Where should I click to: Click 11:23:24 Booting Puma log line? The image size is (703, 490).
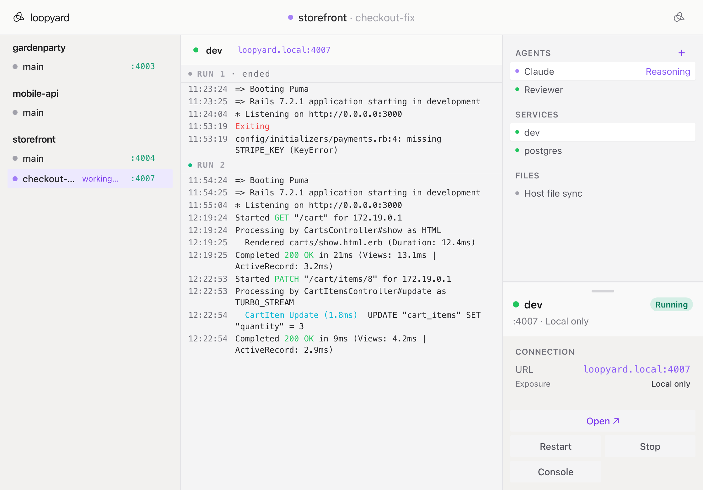341,89
